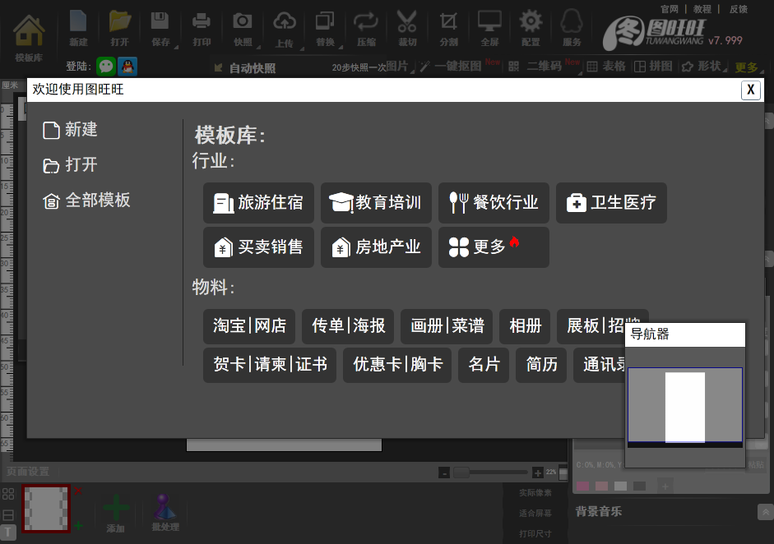Select 实际像素 view option
The width and height of the screenshot is (774, 544).
pyautogui.click(x=535, y=493)
